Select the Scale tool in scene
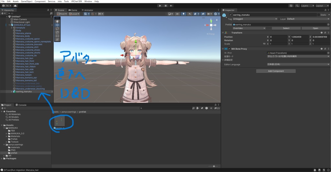331x172 pixels. coord(57,32)
